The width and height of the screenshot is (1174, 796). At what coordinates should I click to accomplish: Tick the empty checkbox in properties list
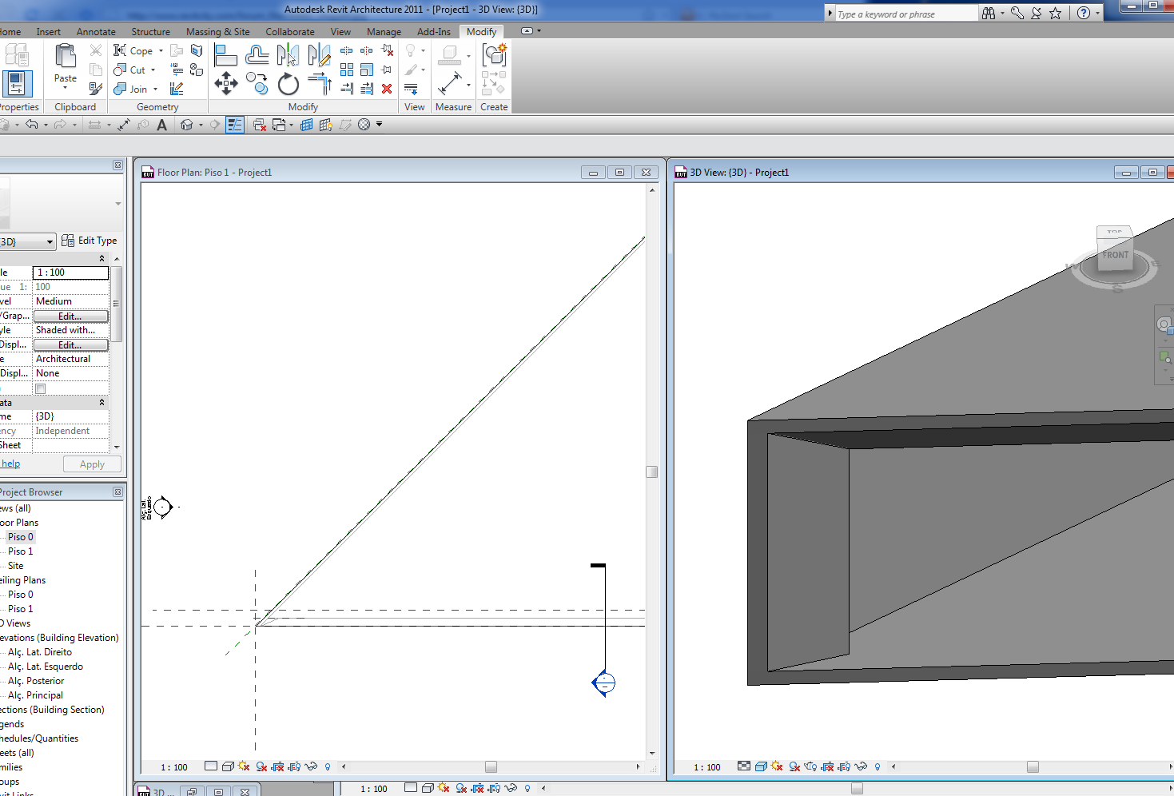tap(41, 388)
